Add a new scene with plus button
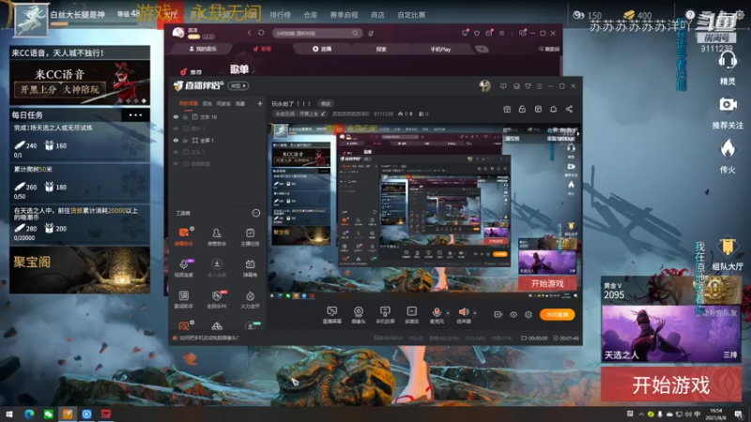 tap(260, 103)
